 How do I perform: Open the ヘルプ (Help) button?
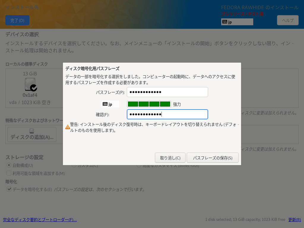(x=288, y=20)
